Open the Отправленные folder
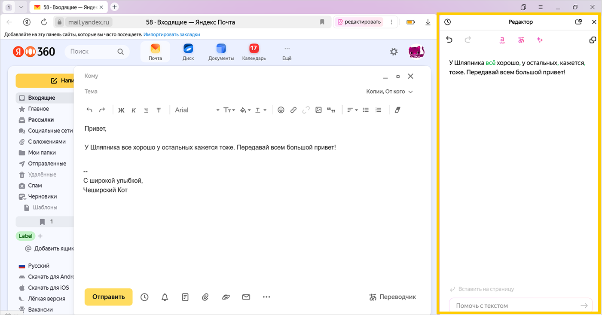Image resolution: width=602 pixels, height=315 pixels. pos(47,164)
